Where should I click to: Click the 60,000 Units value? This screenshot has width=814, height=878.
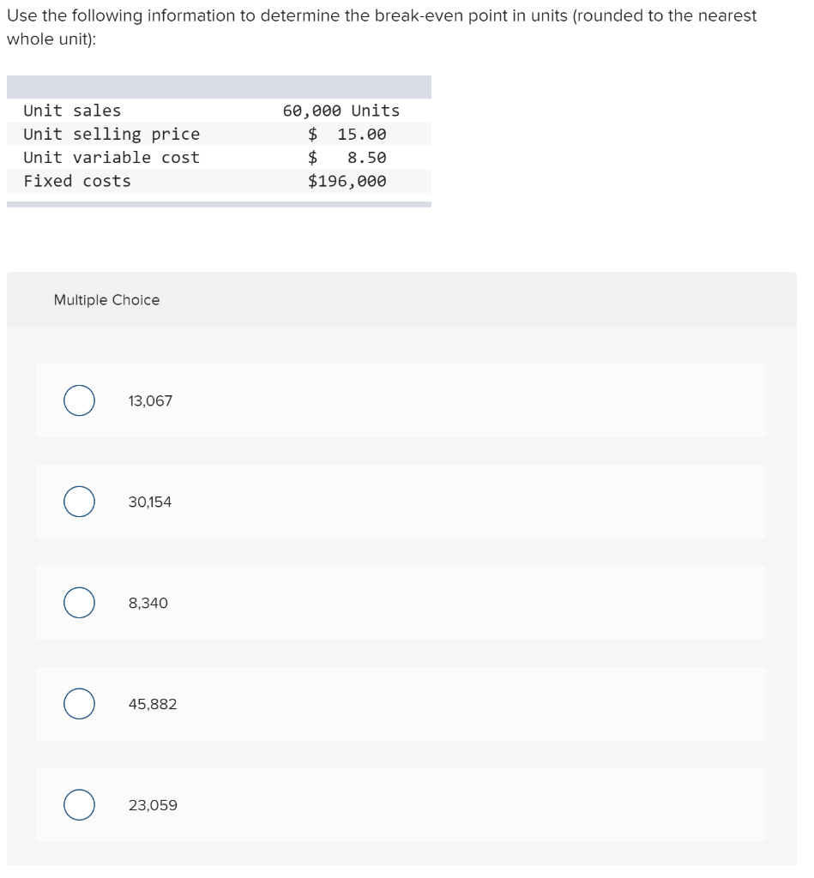341,111
